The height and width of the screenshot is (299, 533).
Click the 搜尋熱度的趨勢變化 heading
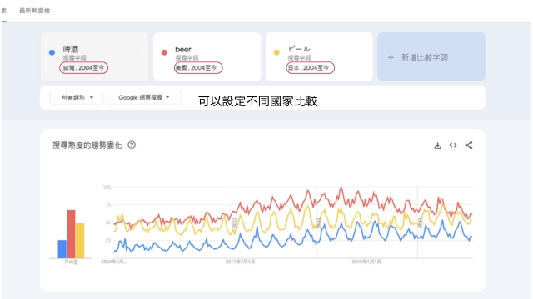(87, 145)
